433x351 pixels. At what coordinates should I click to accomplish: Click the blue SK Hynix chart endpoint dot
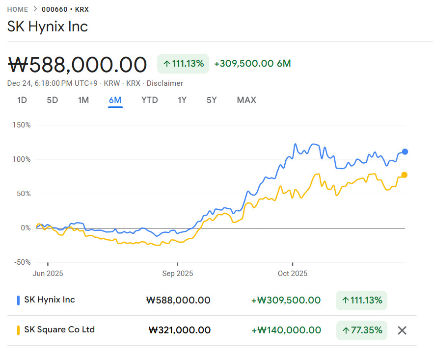pyautogui.click(x=405, y=151)
